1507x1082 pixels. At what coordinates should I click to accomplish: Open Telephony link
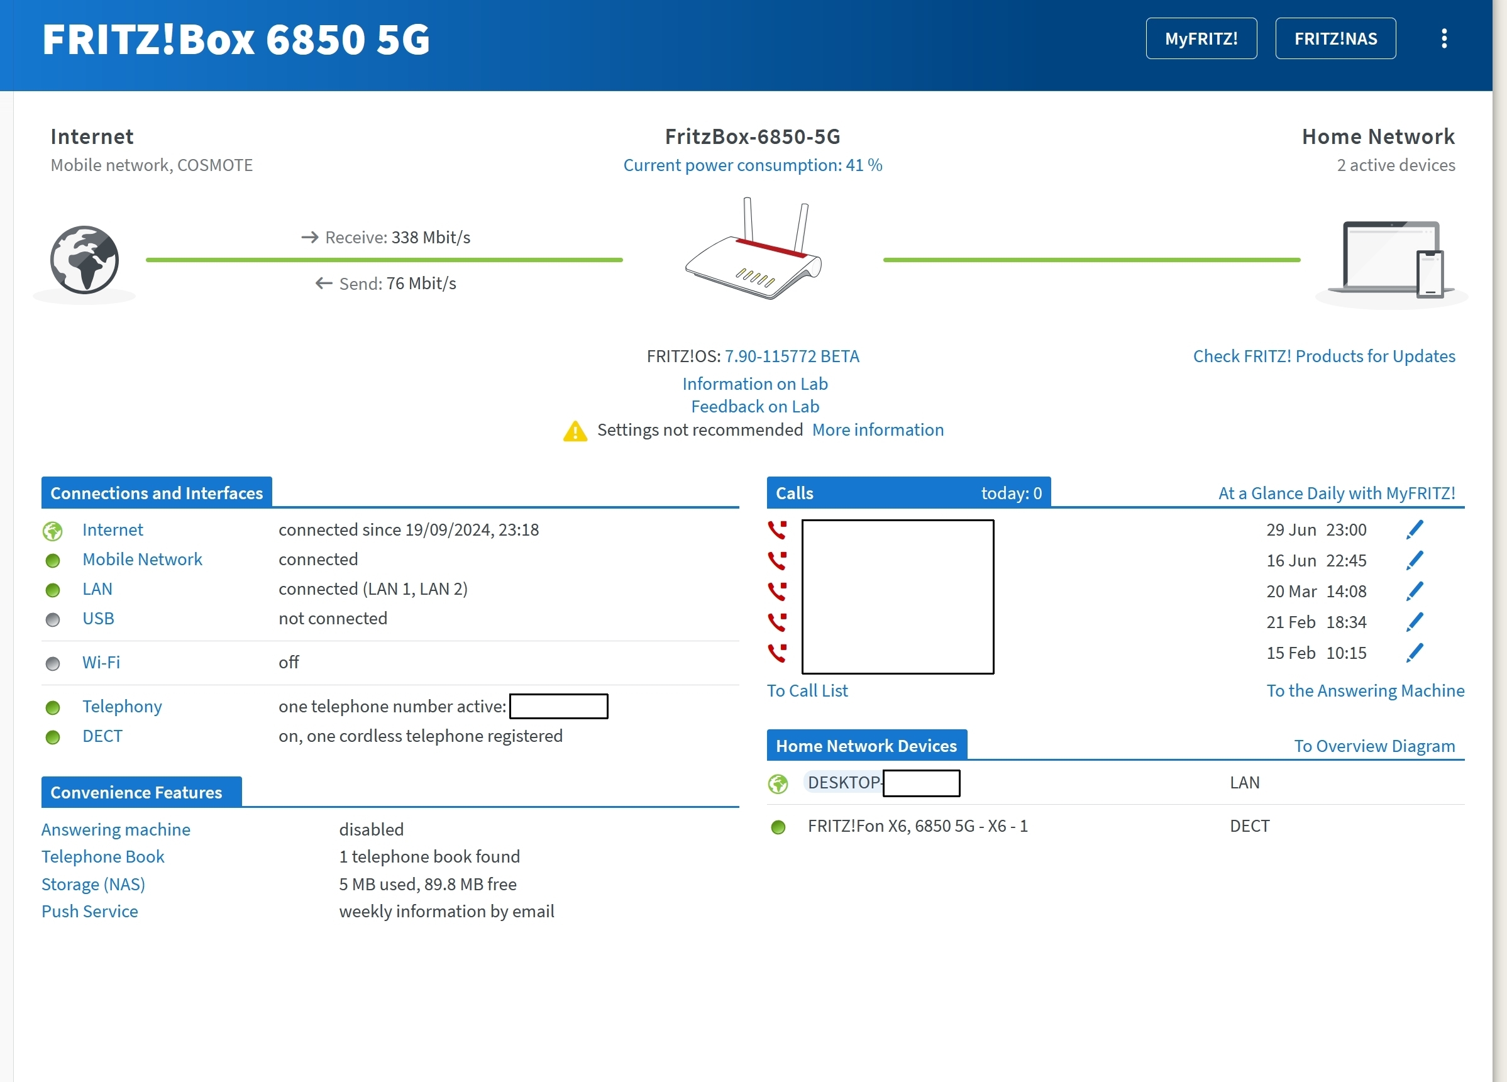click(x=122, y=707)
